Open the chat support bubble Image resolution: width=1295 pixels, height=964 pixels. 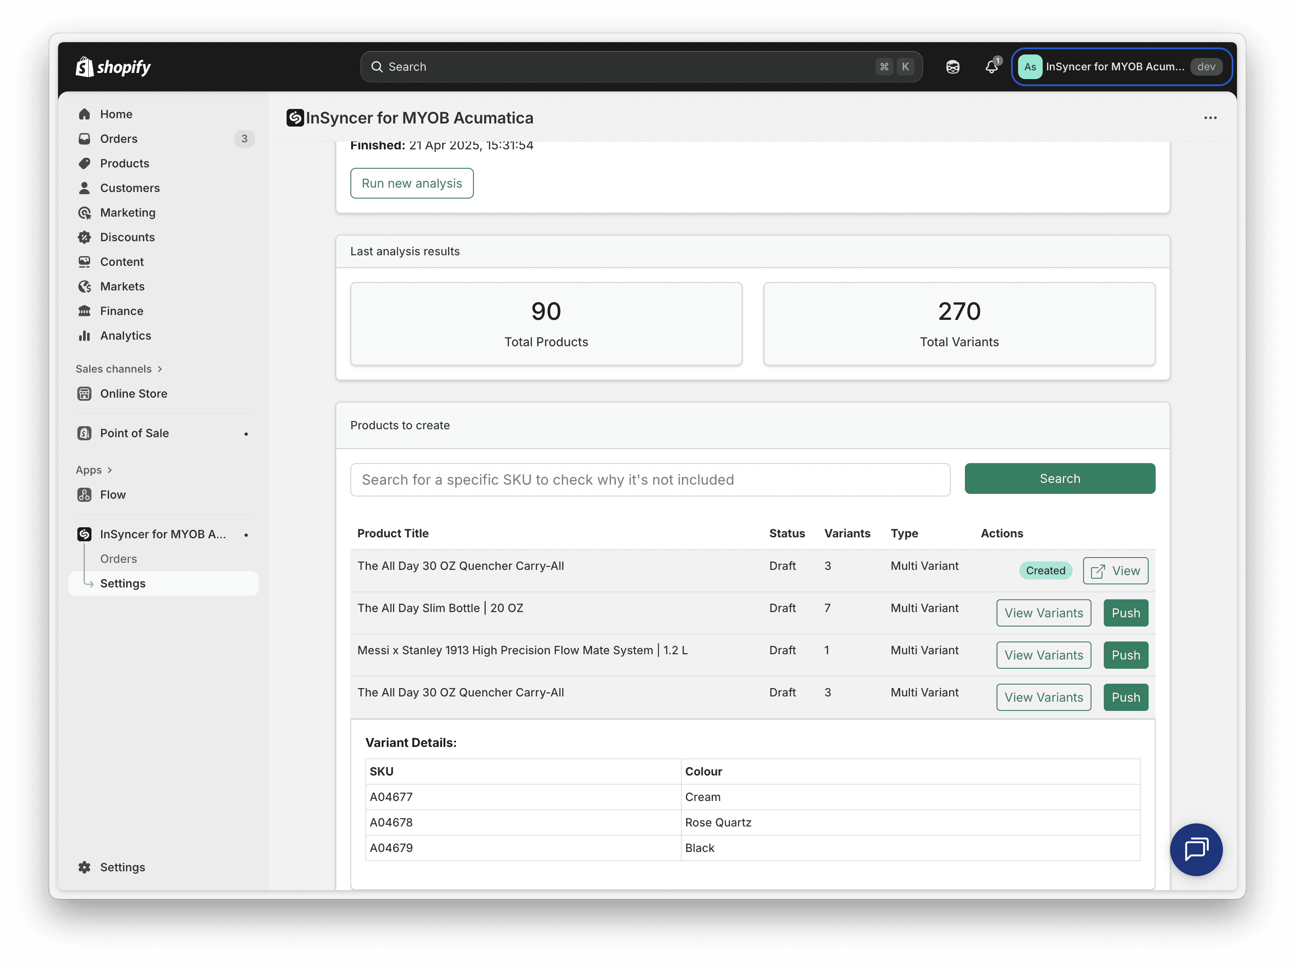[x=1197, y=850]
